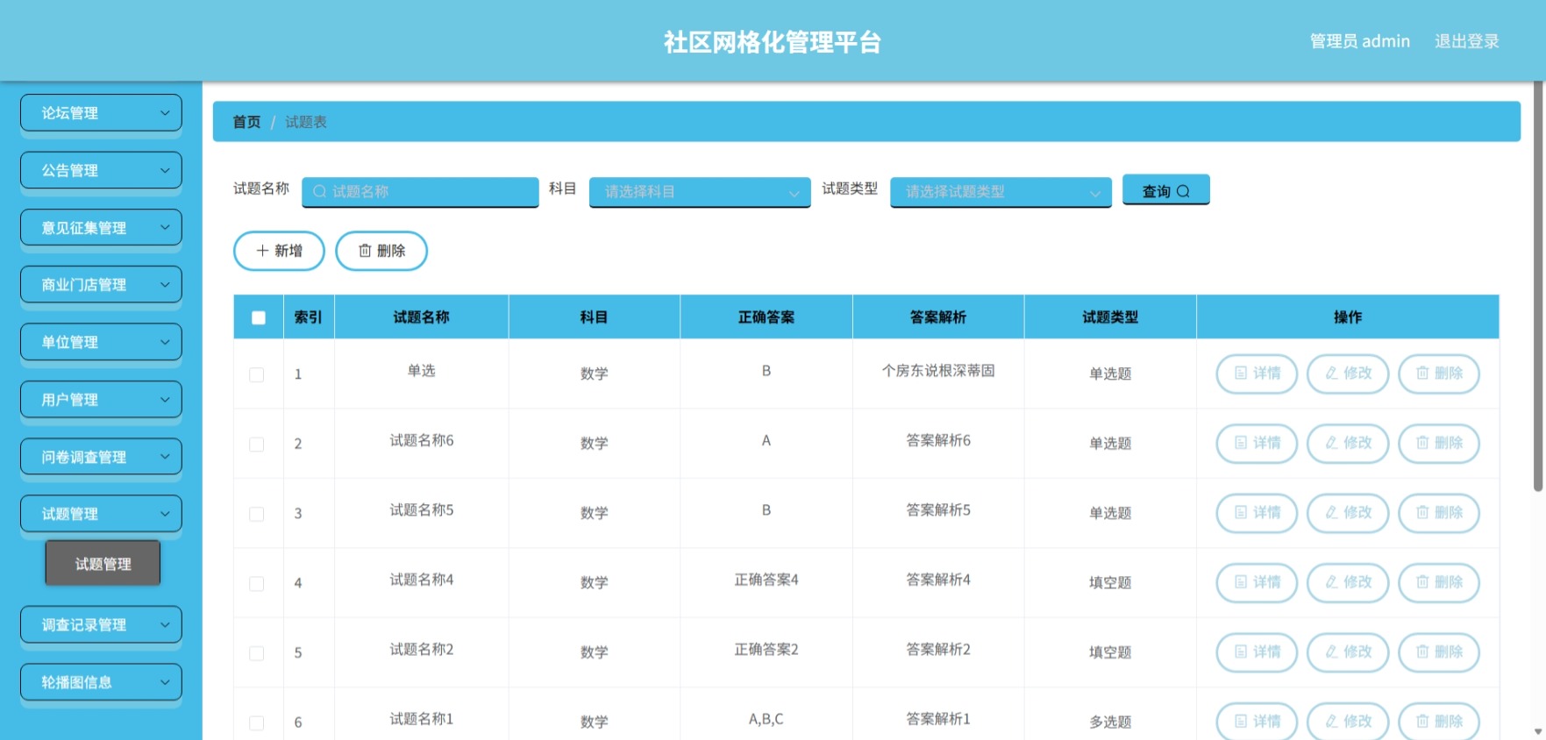Image resolution: width=1546 pixels, height=740 pixels.
Task: Check the box for row 3 试题名称5
Action: [257, 514]
